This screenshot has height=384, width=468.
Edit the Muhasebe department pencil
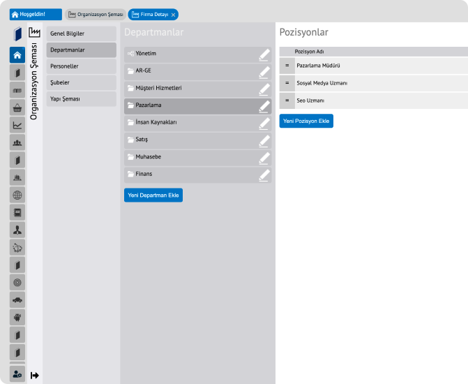click(x=264, y=158)
